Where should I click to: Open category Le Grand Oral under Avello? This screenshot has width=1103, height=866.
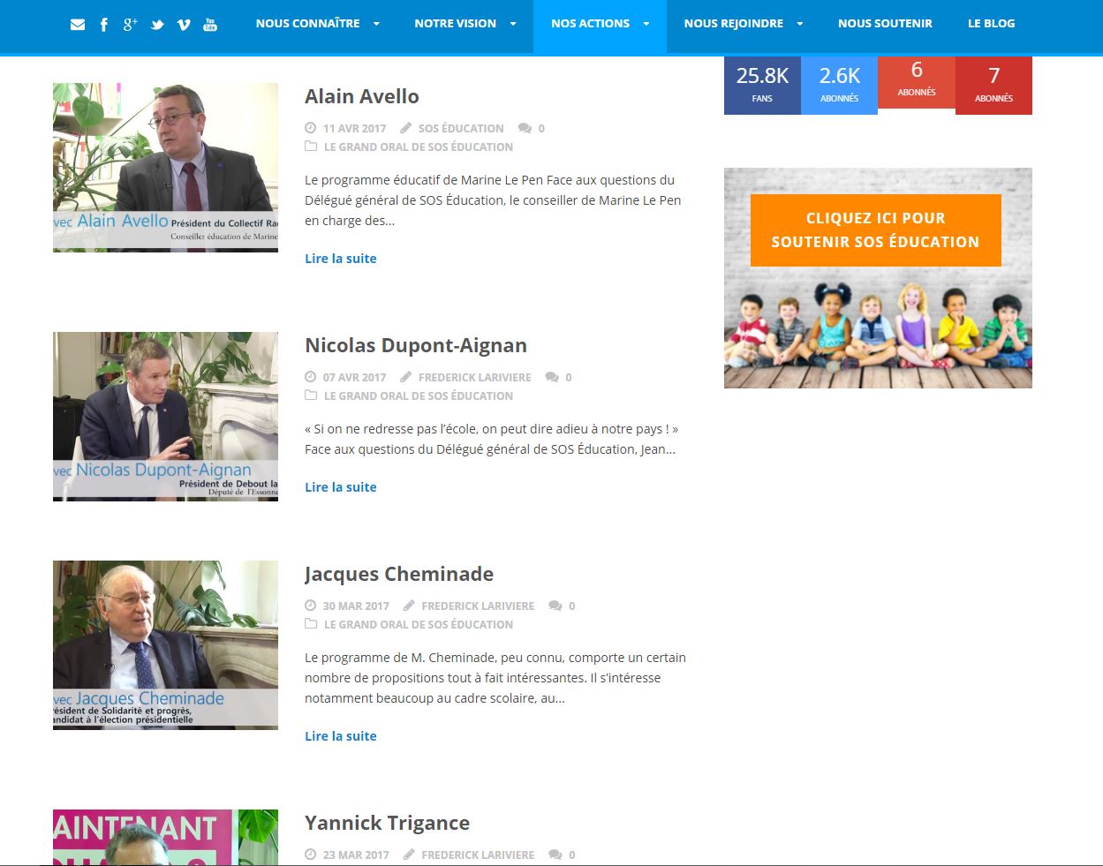[419, 147]
